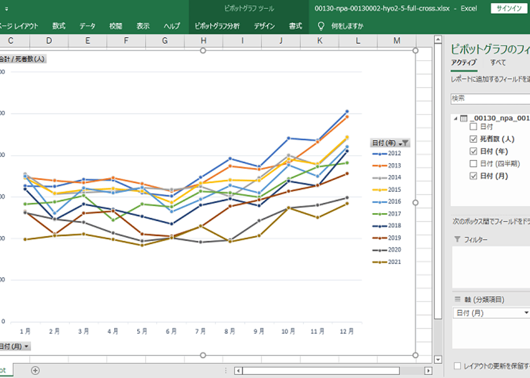The width and height of the screenshot is (530, 378).
Task: Click the vertical scrollbar down arrow
Action: pyautogui.click(x=438, y=360)
